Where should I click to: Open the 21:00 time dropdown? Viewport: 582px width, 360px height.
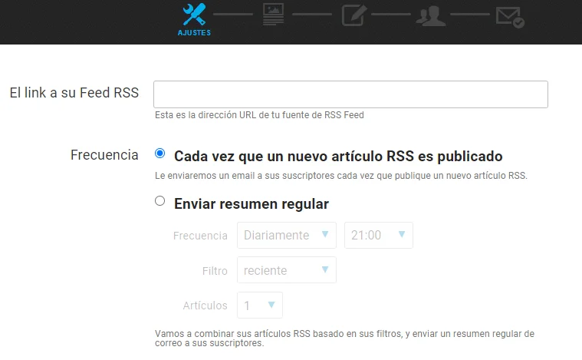pos(379,235)
